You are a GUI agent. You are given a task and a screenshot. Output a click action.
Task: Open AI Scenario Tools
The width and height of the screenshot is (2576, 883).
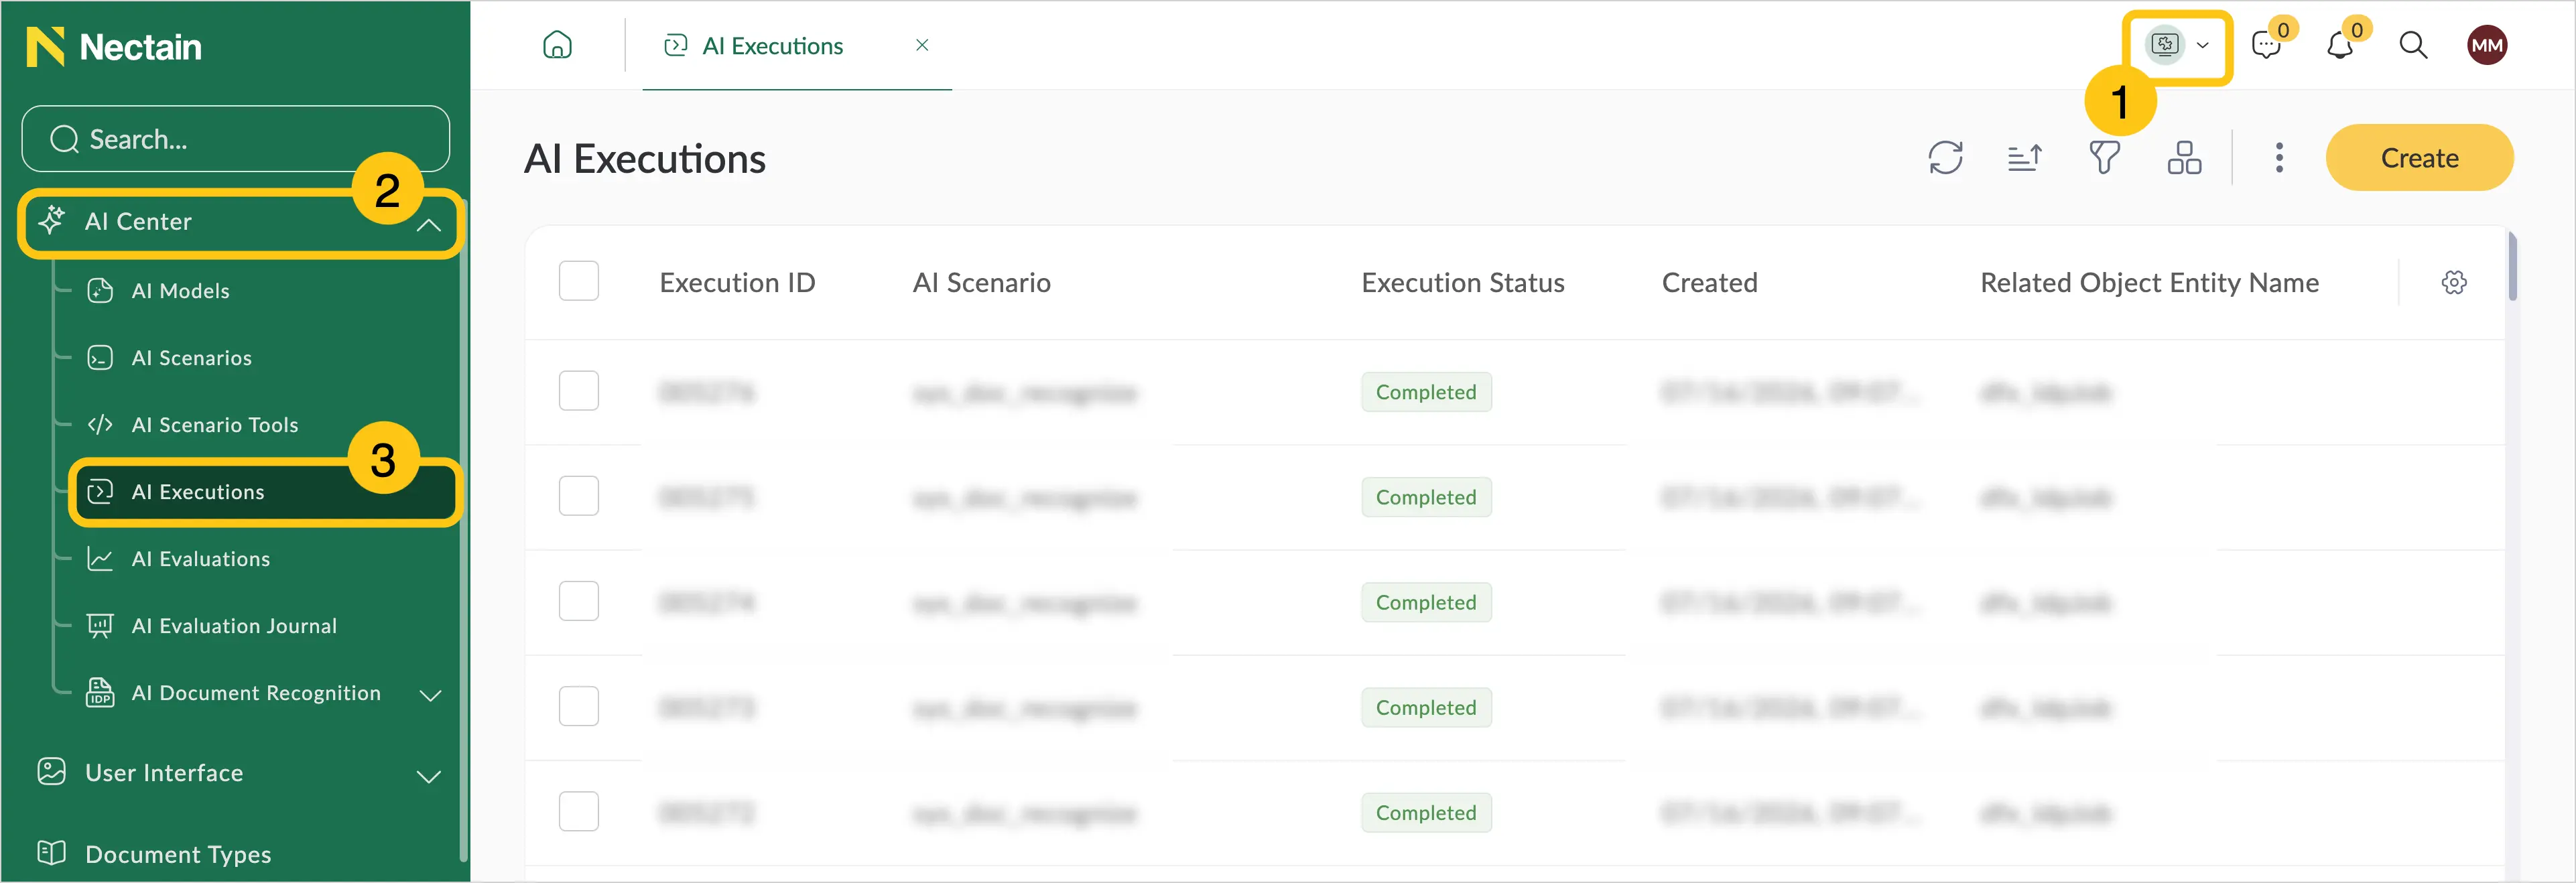click(x=215, y=425)
